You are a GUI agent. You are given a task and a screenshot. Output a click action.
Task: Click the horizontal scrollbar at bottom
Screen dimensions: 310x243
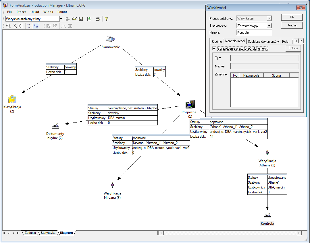230,233
